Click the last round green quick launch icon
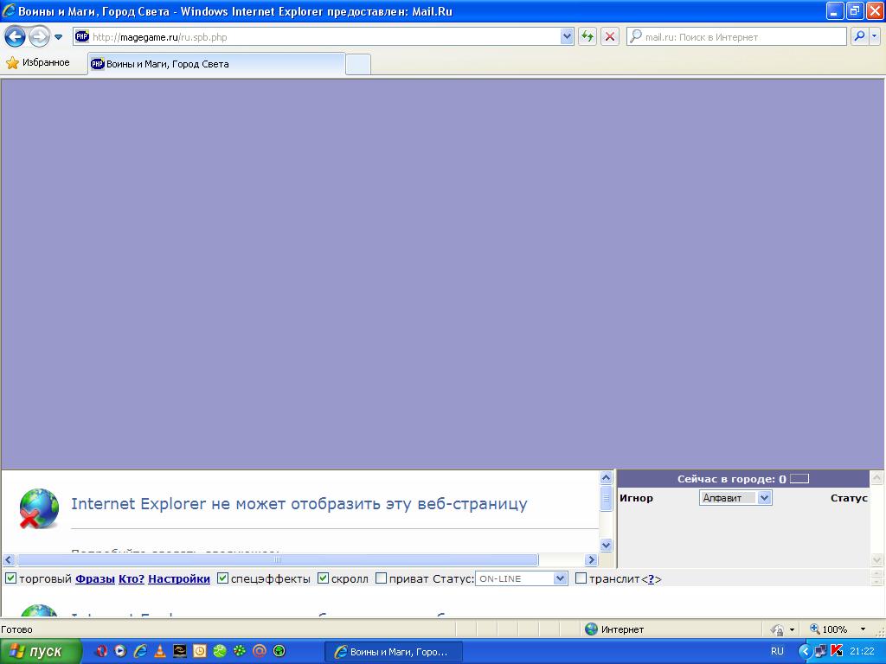886x664 pixels. (279, 651)
